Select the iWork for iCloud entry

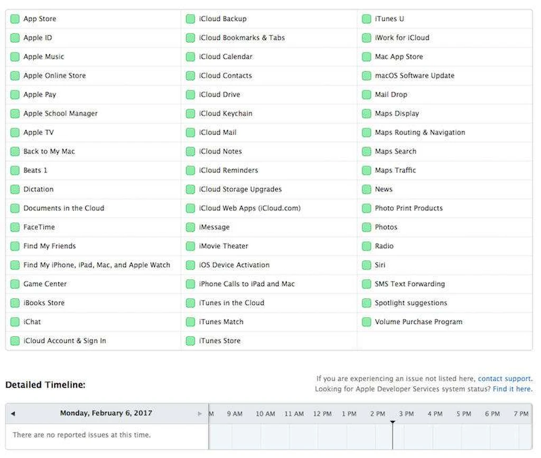tap(402, 38)
